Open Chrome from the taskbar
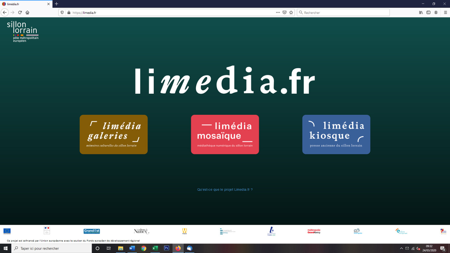This screenshot has width=450, height=253. pos(143,248)
